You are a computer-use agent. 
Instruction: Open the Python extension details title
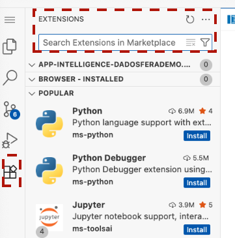(87, 111)
